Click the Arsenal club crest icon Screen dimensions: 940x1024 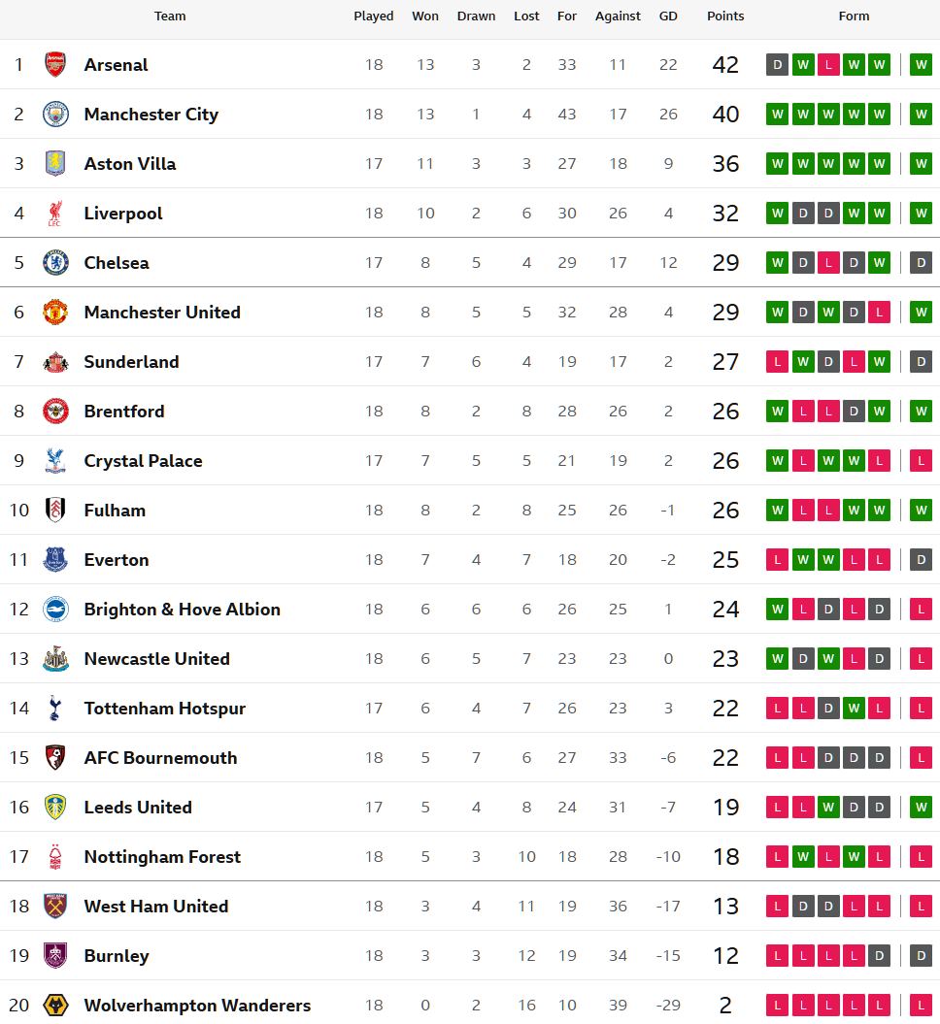click(x=55, y=65)
